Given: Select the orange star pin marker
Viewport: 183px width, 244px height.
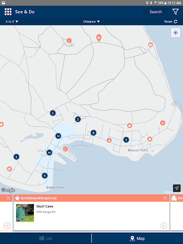Looking at the screenshot, I should 99,38.
